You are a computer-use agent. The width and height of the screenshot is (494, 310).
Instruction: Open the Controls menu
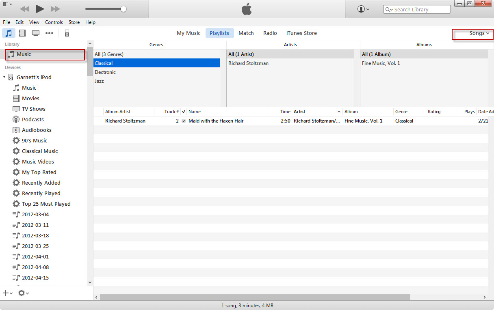54,22
